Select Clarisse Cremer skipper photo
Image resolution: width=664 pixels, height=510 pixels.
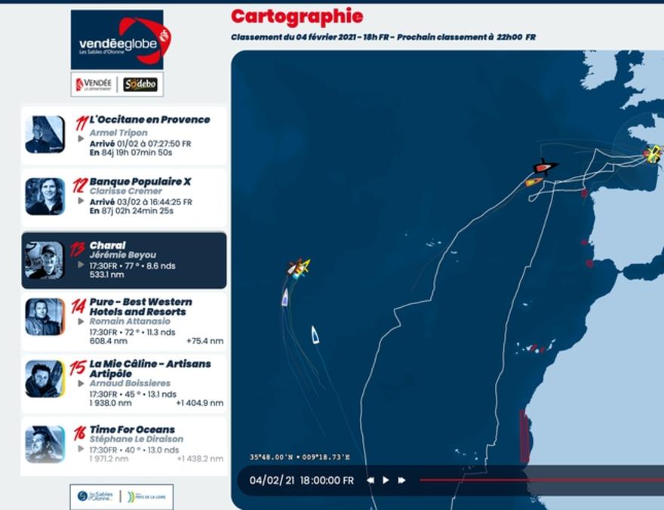[x=45, y=196]
